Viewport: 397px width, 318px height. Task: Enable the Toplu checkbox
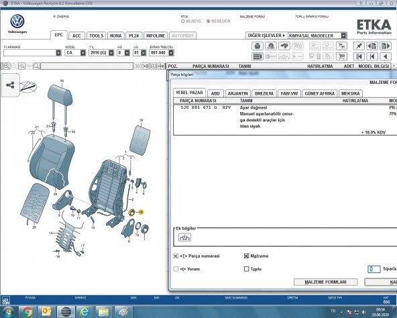click(246, 269)
